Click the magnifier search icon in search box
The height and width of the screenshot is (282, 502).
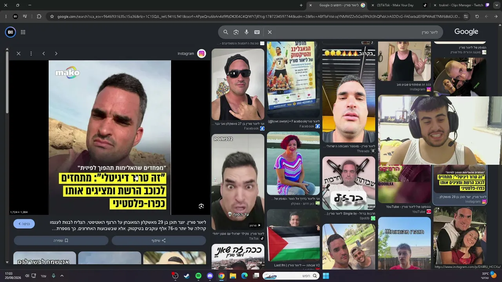click(x=226, y=32)
